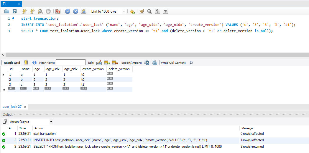Click the age_nidx column header
The width and height of the screenshot is (309, 153).
click(x=71, y=69)
